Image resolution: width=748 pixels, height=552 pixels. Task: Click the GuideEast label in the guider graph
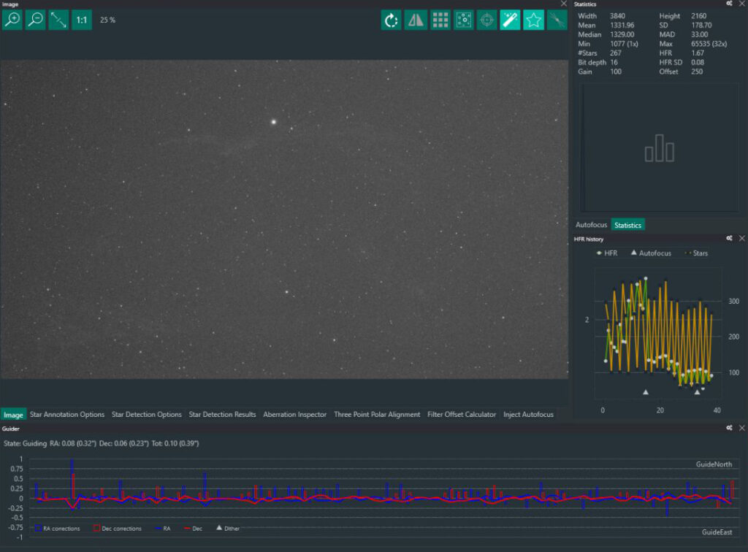click(x=717, y=532)
